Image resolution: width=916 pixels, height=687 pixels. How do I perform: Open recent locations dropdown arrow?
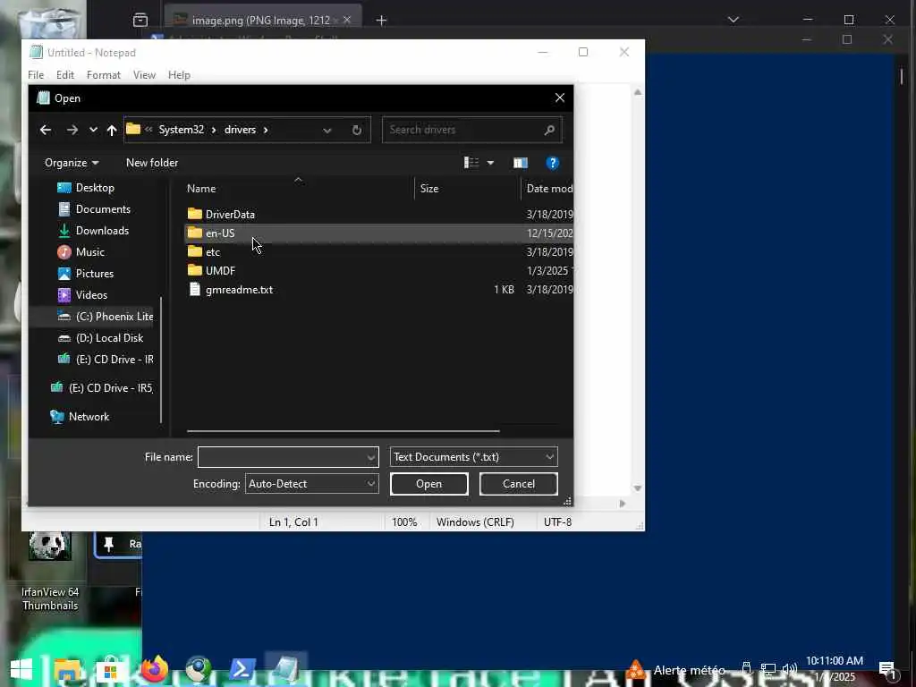(x=93, y=130)
